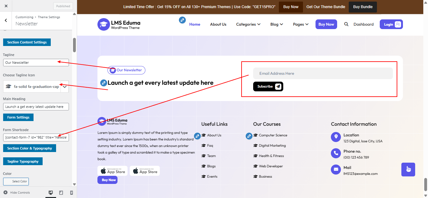Open the Choose Tagline Icon dropdown
428x198 pixels.
[65, 86]
